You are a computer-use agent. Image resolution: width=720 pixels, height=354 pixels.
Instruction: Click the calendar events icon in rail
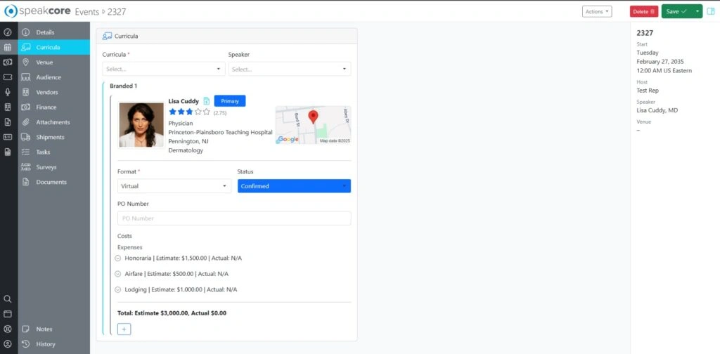click(x=8, y=48)
